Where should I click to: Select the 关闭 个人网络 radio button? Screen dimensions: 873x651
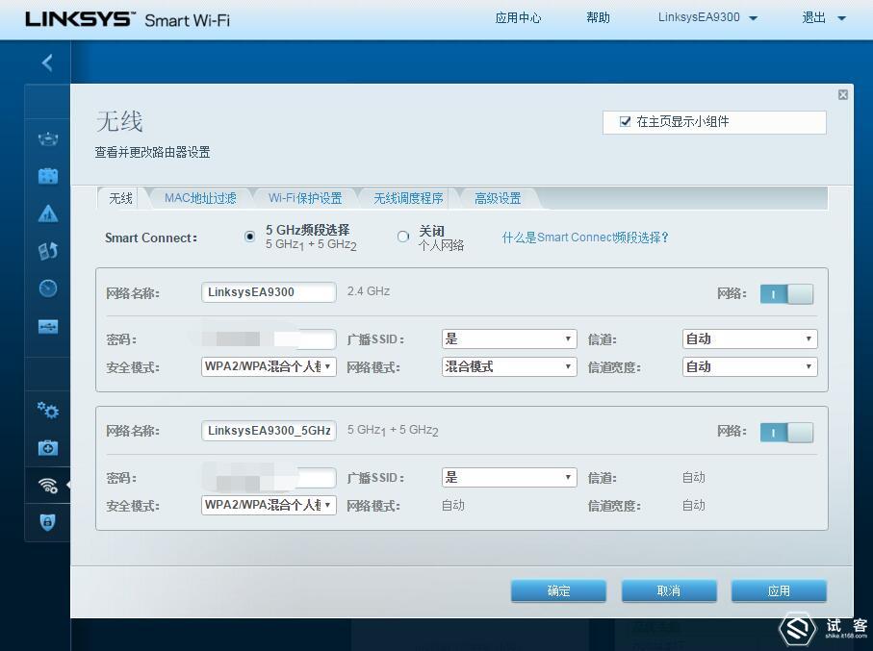(x=403, y=237)
